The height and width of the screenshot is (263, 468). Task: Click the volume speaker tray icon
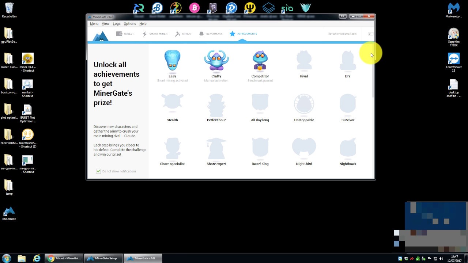pyautogui.click(x=441, y=259)
